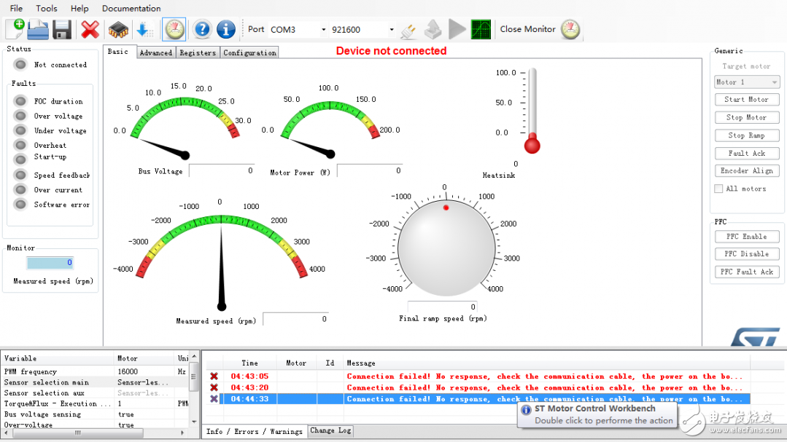Open project via the folder icon

(x=38, y=30)
